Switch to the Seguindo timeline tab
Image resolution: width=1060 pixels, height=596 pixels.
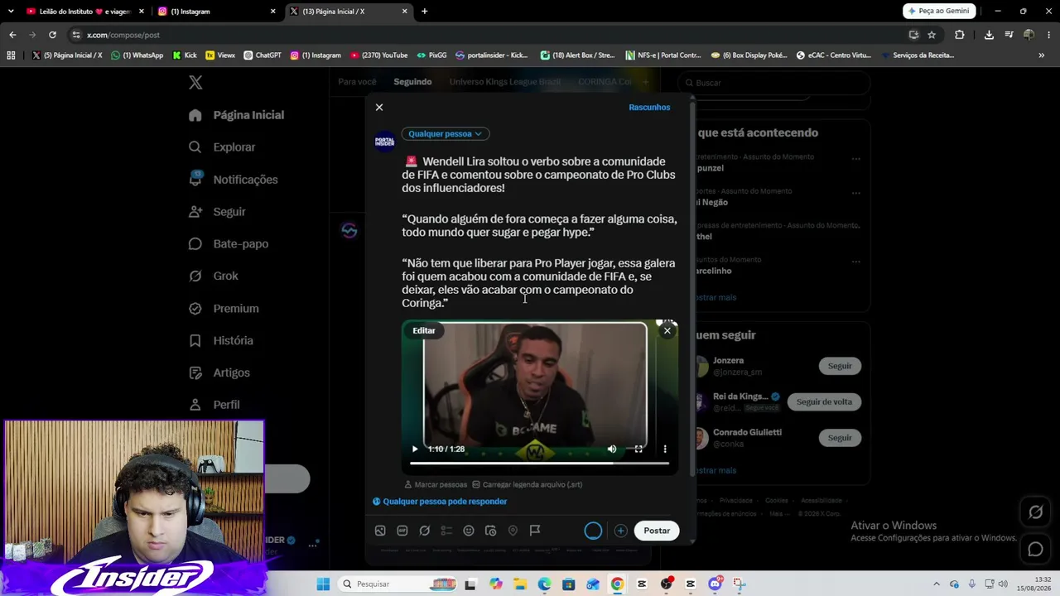tap(412, 82)
